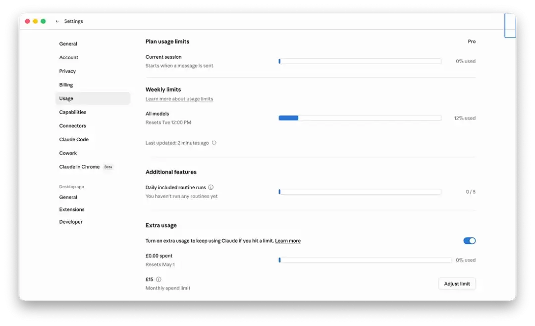Click the Adjust limit button
This screenshot has width=535, height=326.
click(457, 284)
